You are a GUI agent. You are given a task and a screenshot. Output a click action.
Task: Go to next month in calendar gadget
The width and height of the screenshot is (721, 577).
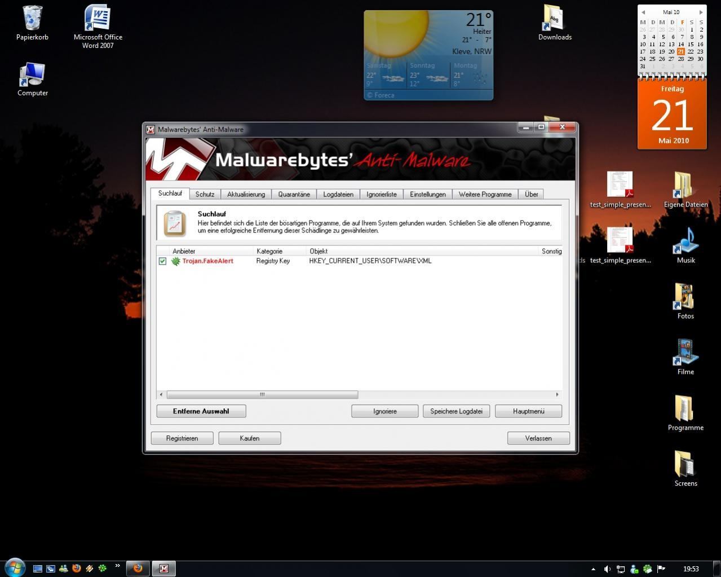[x=701, y=12]
